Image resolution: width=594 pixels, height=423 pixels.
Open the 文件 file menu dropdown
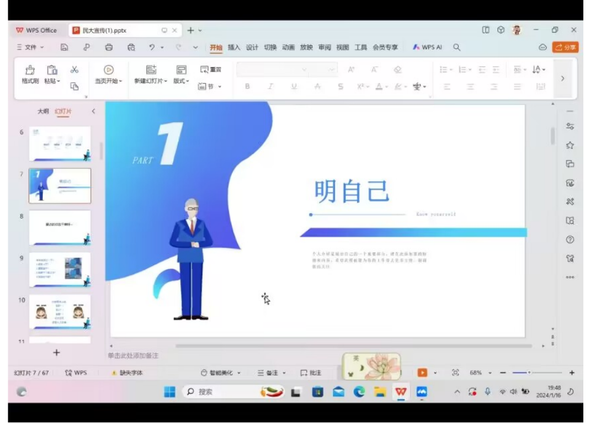point(30,47)
